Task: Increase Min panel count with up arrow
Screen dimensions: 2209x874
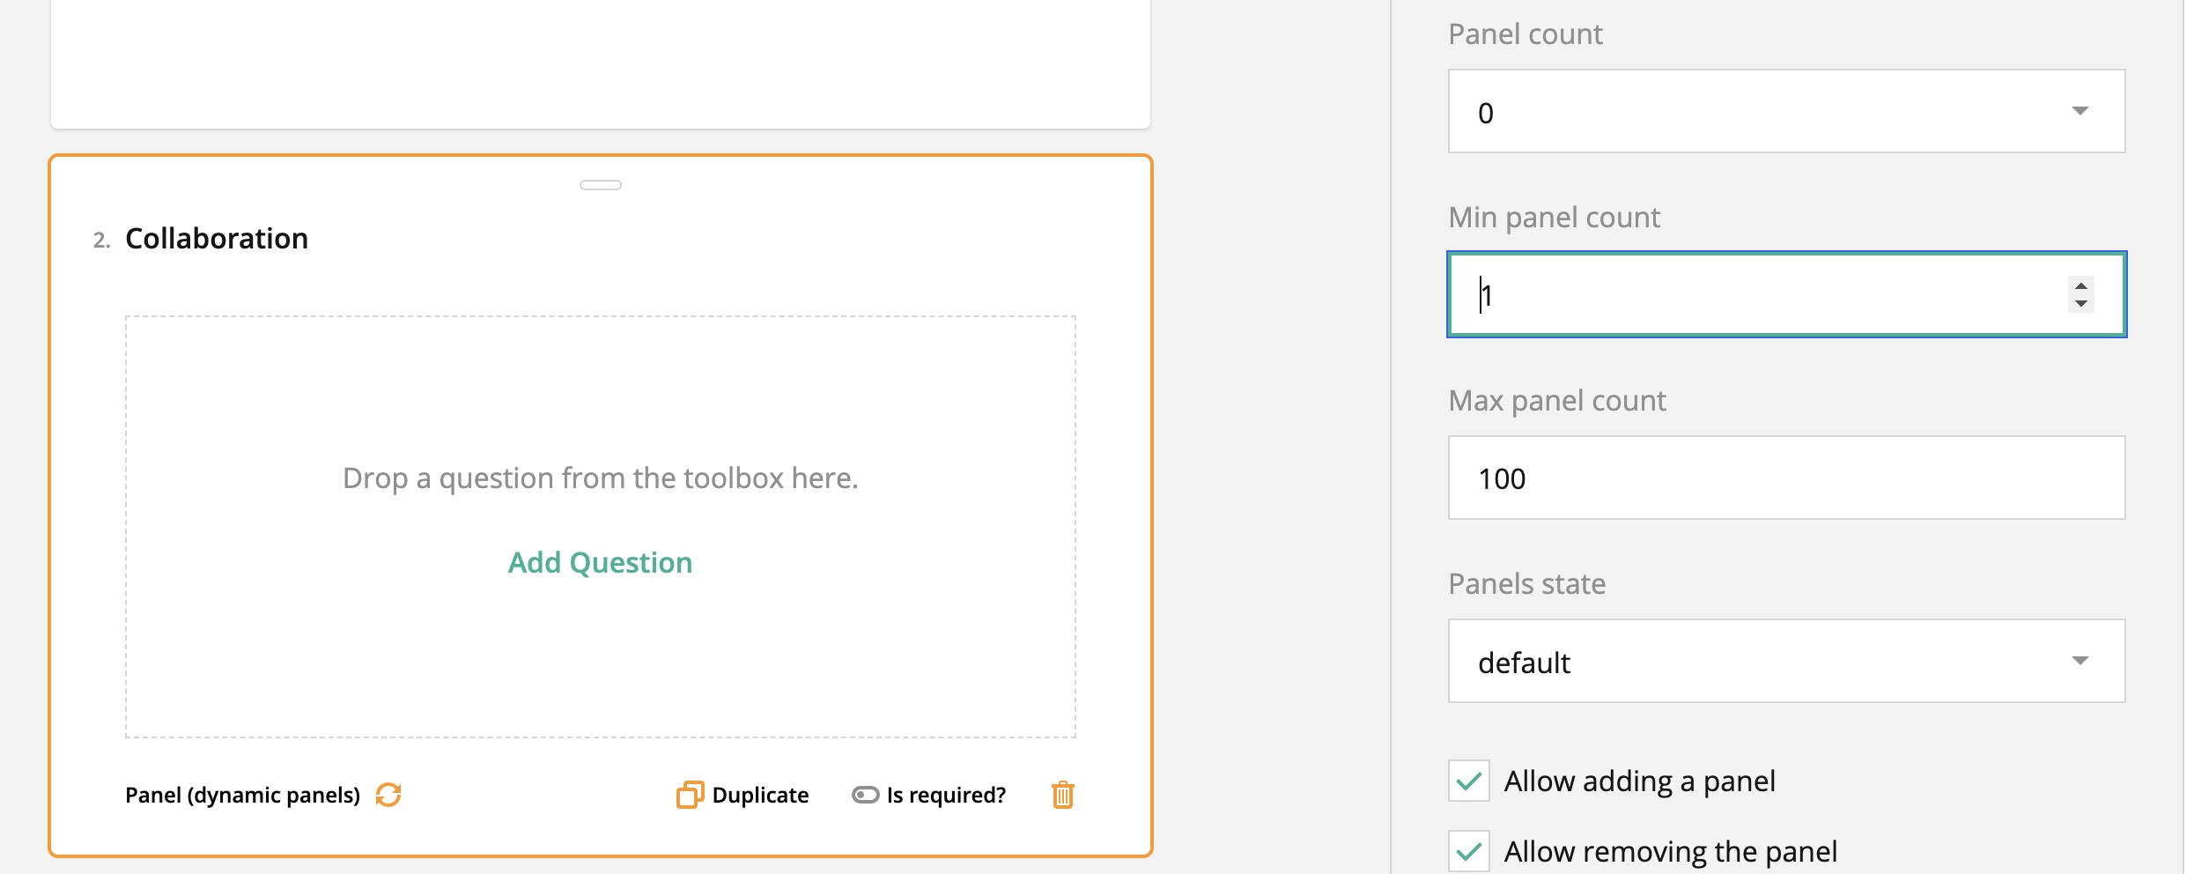Action: pyautogui.click(x=2080, y=286)
